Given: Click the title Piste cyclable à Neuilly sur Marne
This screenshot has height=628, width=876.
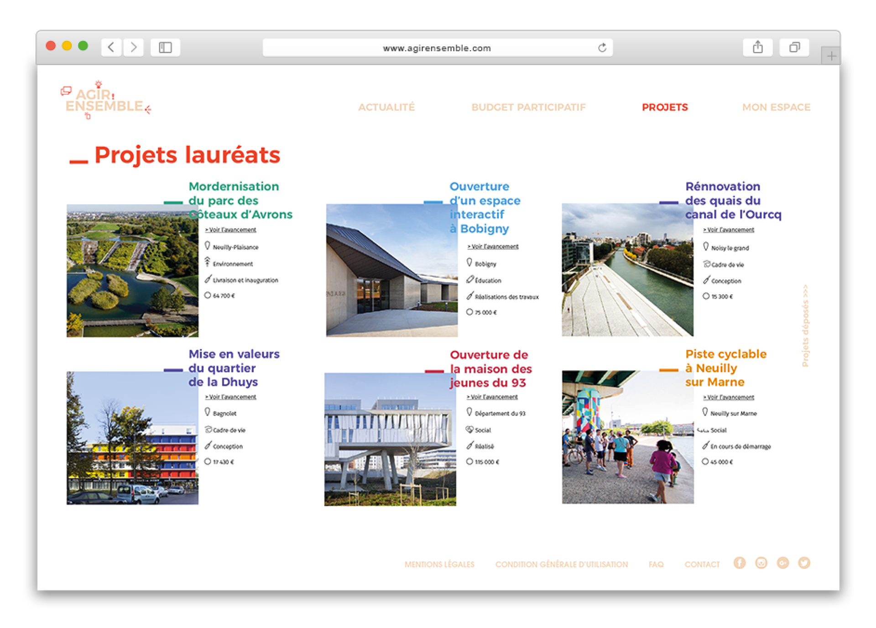Looking at the screenshot, I should [x=726, y=368].
